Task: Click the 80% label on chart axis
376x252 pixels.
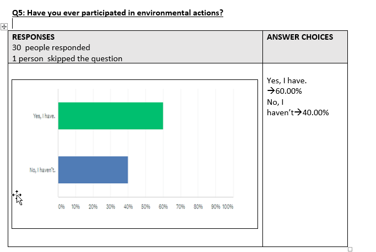Action: [198, 207]
